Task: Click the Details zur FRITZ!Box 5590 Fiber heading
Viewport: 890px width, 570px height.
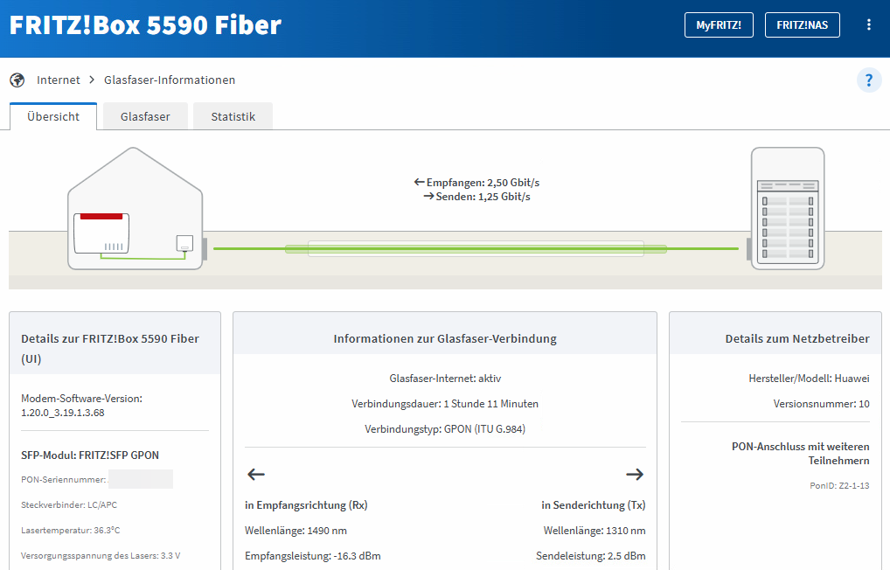Action: [x=110, y=349]
